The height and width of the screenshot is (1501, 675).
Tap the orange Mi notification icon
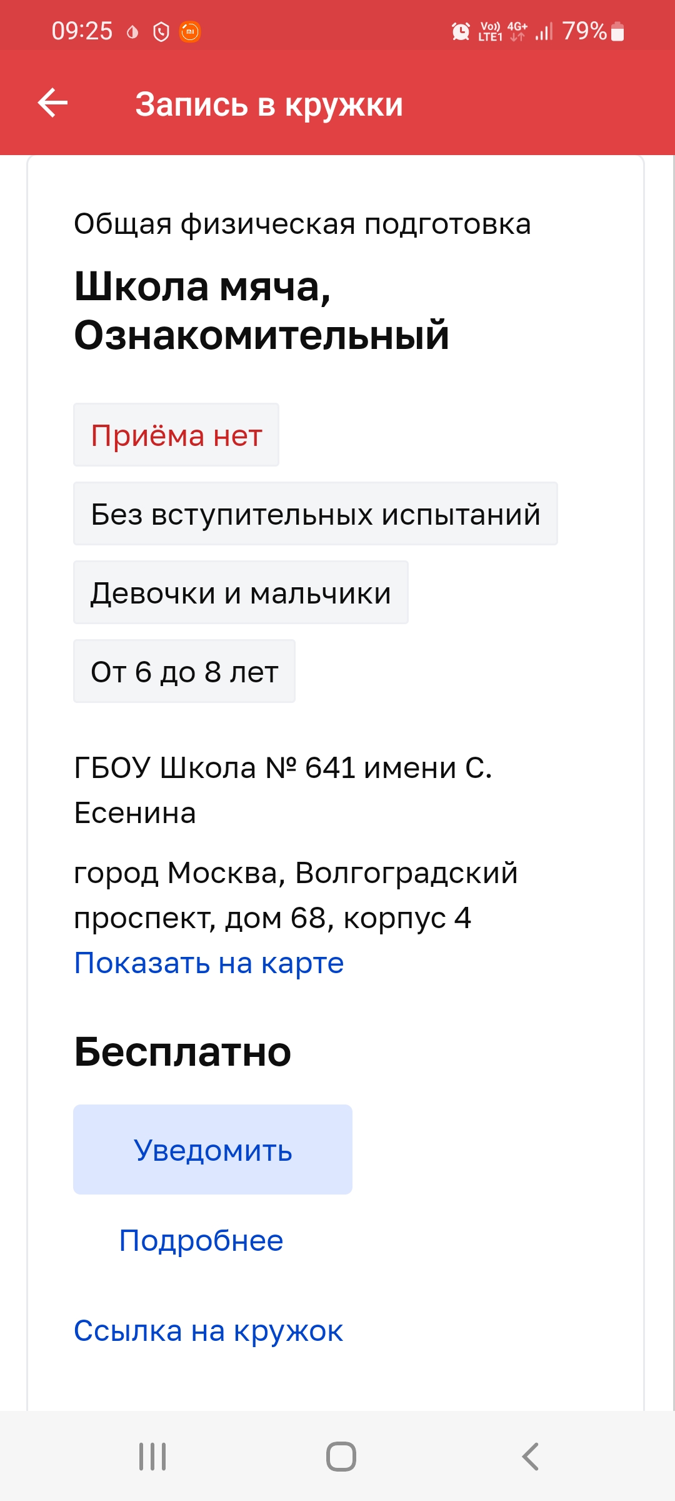click(x=190, y=31)
